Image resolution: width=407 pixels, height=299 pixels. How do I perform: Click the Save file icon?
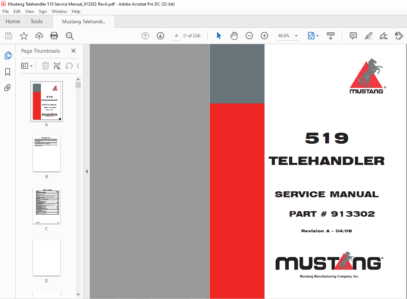click(x=9, y=36)
